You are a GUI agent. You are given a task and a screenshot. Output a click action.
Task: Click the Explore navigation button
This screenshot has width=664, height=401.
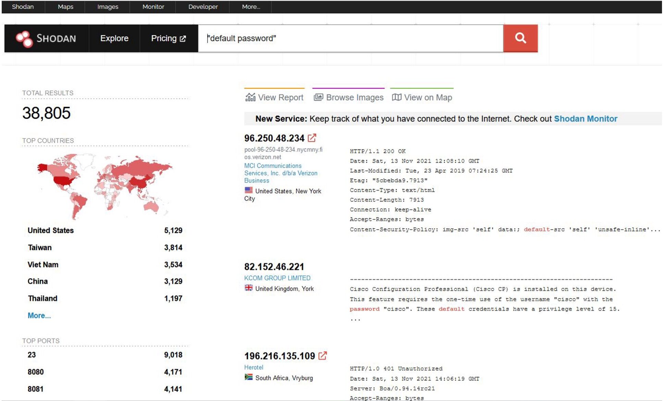pyautogui.click(x=114, y=38)
